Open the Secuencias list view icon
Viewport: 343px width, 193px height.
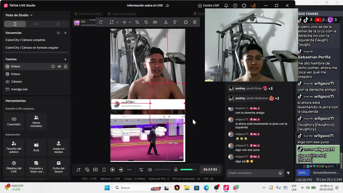point(58,33)
